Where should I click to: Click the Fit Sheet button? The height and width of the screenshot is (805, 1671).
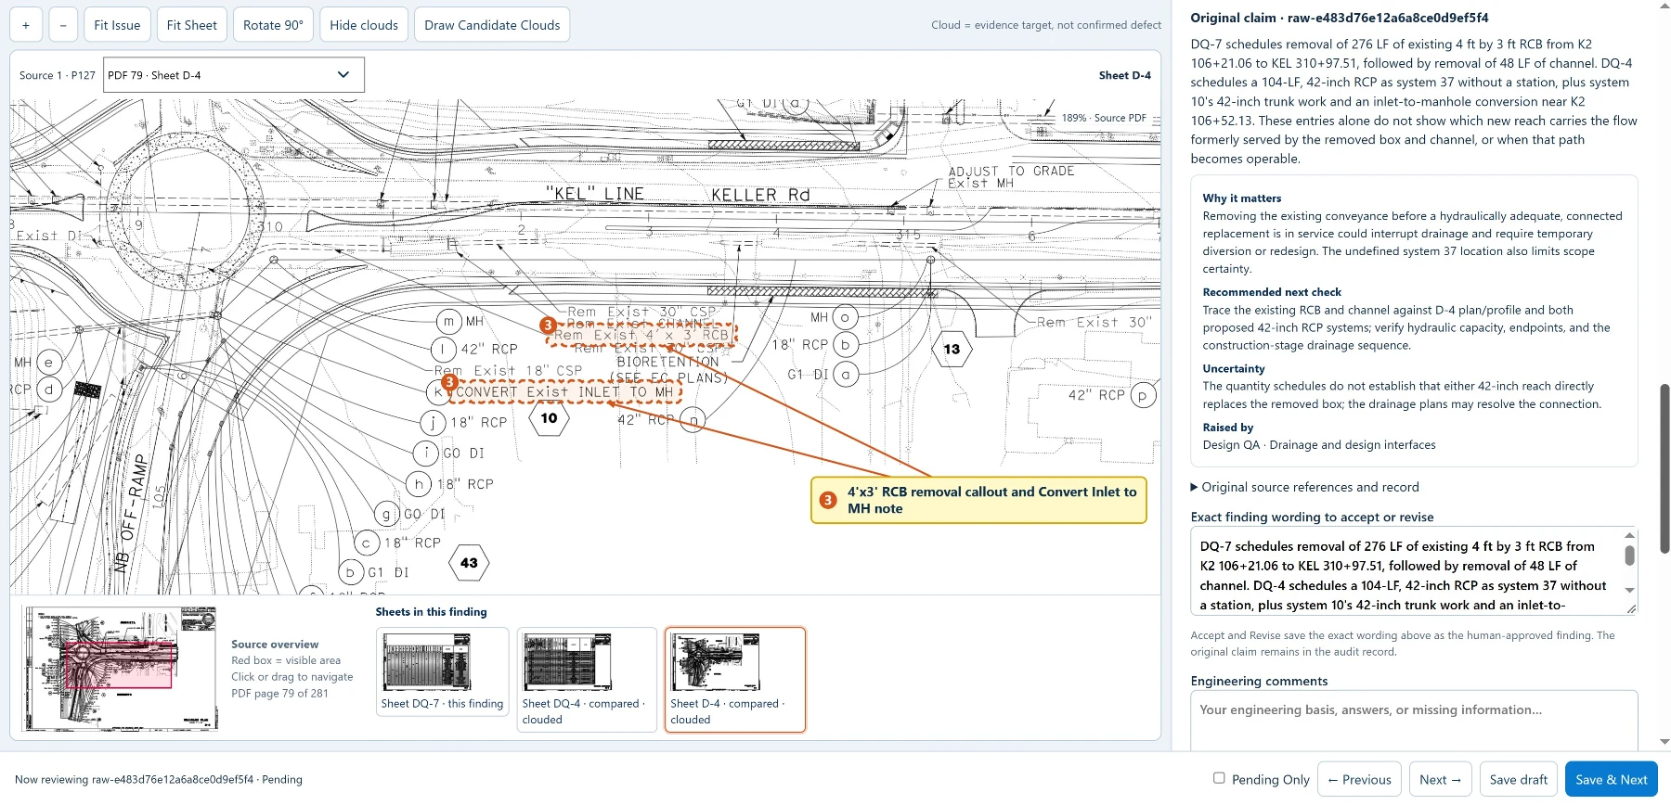(x=192, y=25)
